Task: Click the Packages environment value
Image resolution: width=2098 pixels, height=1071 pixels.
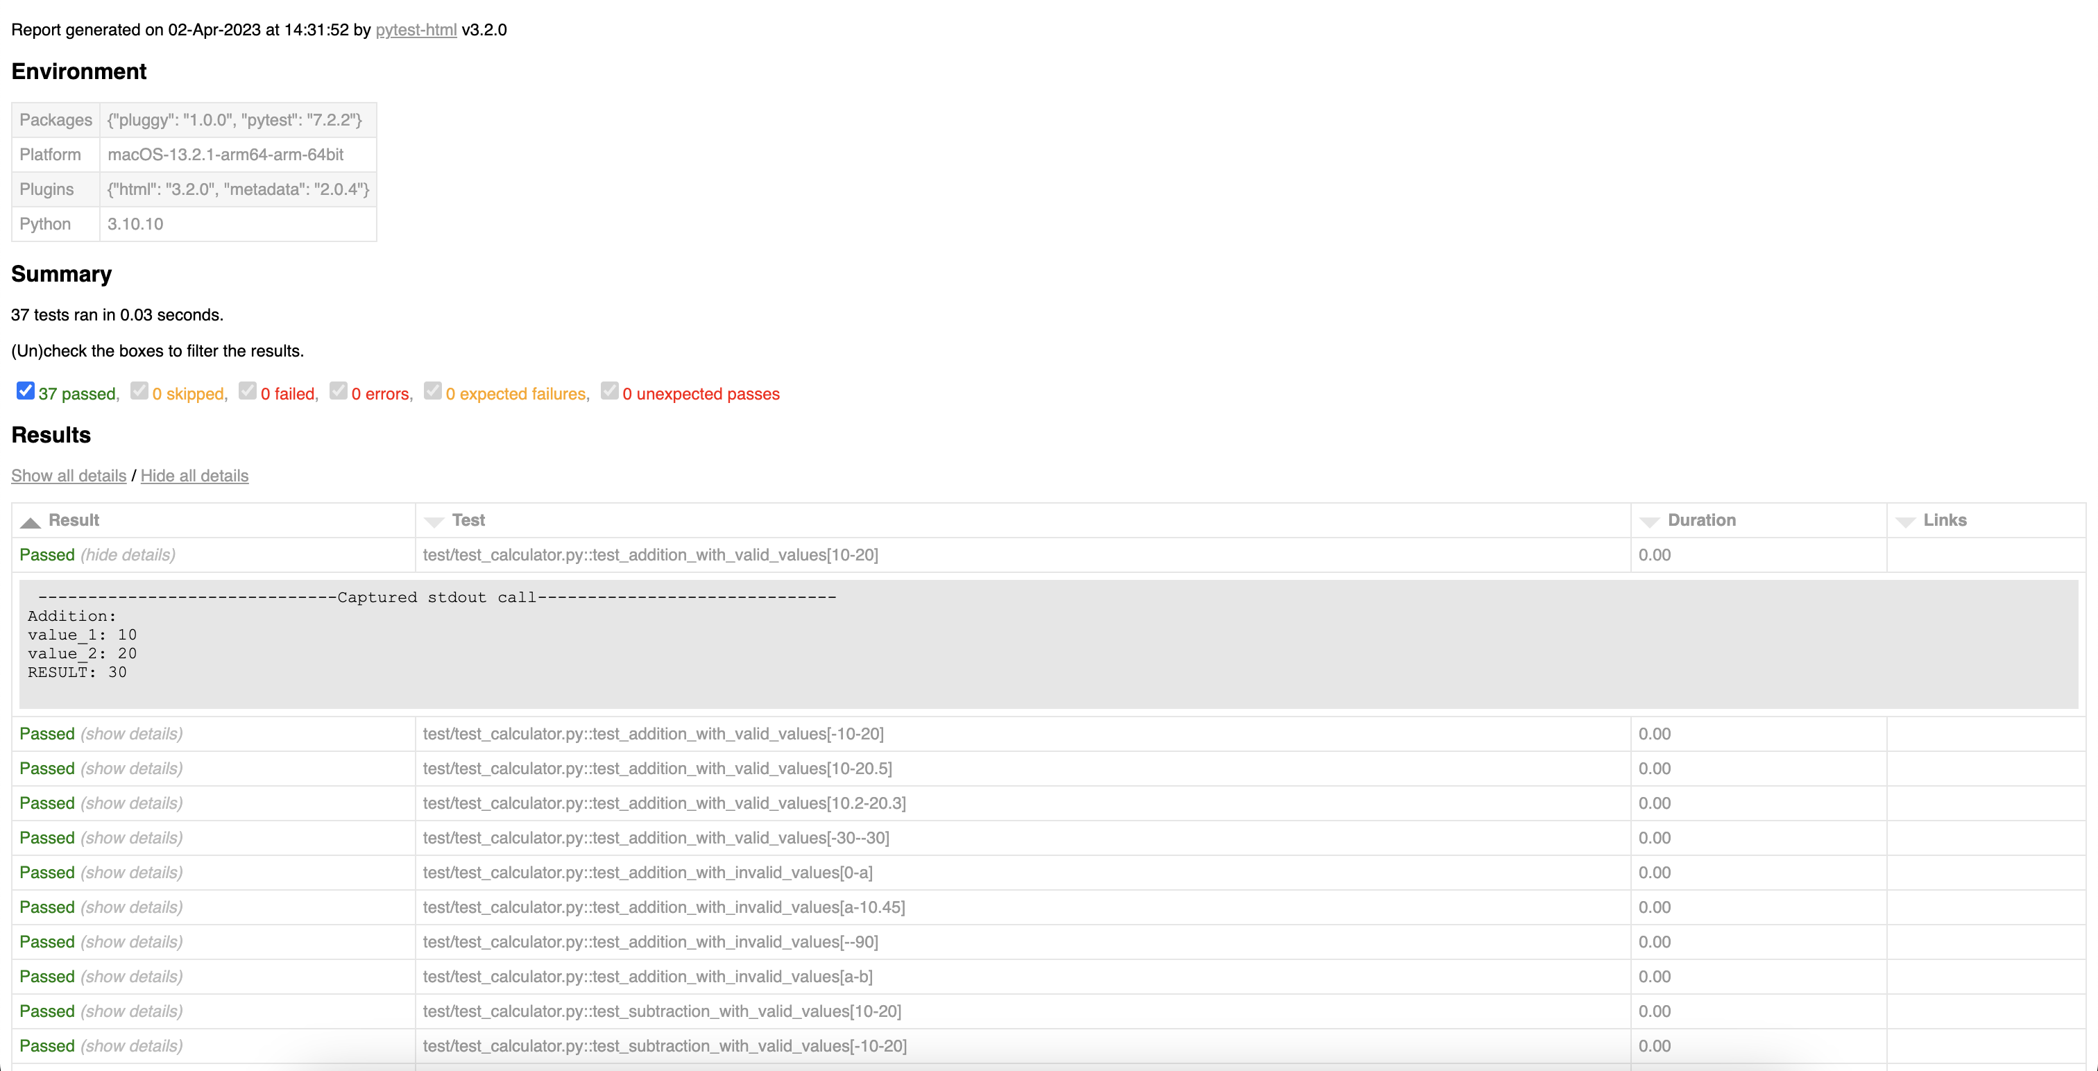Action: [234, 120]
